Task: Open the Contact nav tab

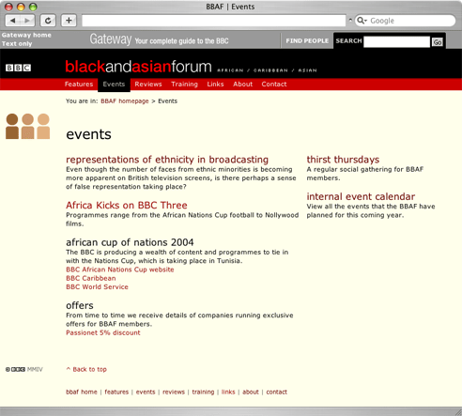Action: (274, 84)
